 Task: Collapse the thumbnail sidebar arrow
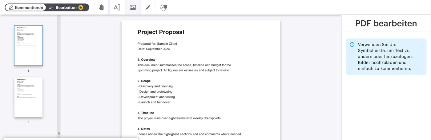pyautogui.click(x=58, y=133)
